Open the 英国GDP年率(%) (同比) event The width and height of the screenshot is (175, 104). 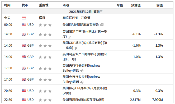[x=85, y=34]
